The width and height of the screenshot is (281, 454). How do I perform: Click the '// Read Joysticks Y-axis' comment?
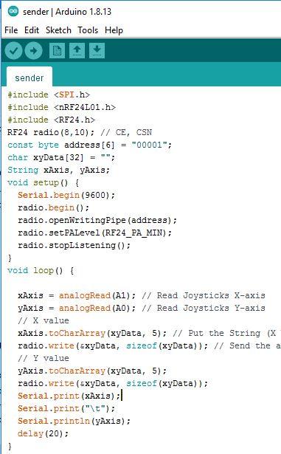[x=204, y=308]
